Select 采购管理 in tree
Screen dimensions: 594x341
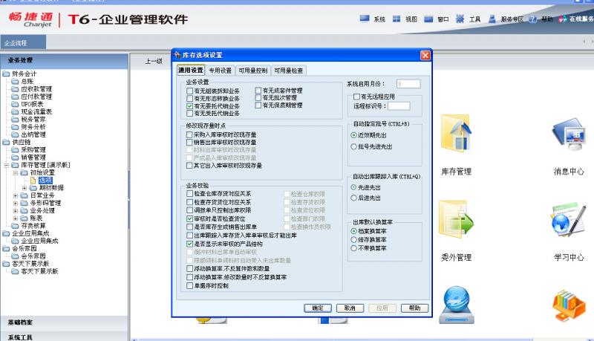[x=33, y=149]
